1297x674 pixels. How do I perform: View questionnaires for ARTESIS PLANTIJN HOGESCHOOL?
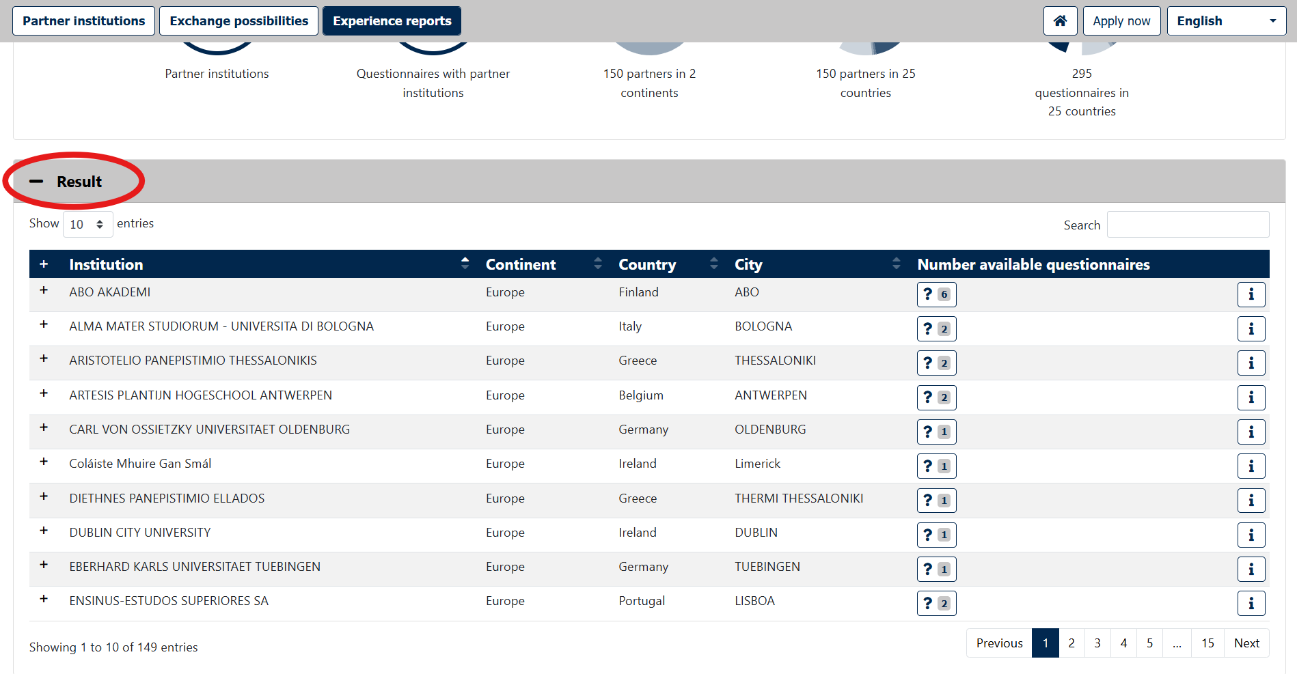[x=936, y=397]
